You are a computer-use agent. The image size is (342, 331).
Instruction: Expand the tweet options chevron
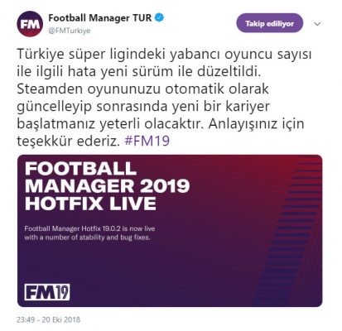317,24
